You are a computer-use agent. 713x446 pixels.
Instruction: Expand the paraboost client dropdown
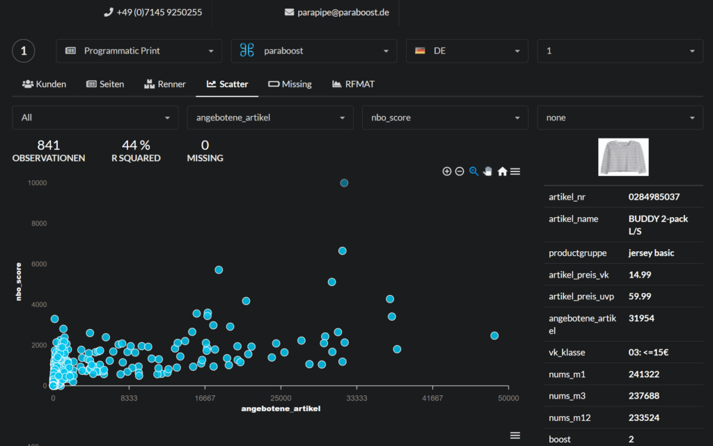[313, 51]
